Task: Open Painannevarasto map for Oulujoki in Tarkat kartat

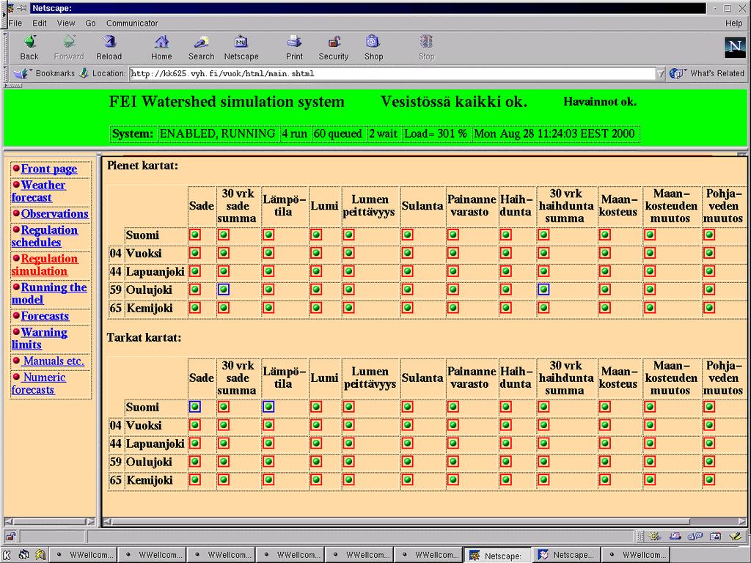Action: point(453,461)
